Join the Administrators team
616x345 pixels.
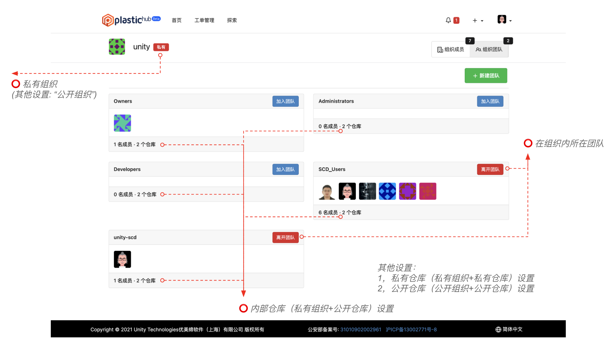click(490, 101)
